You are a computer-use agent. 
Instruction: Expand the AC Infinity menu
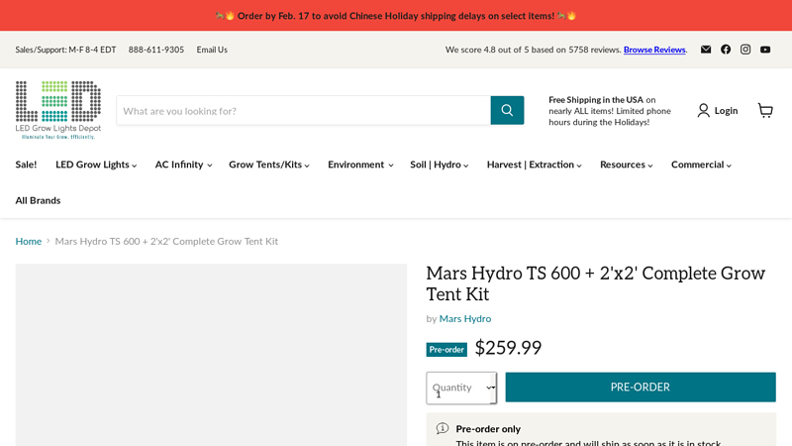[183, 165]
